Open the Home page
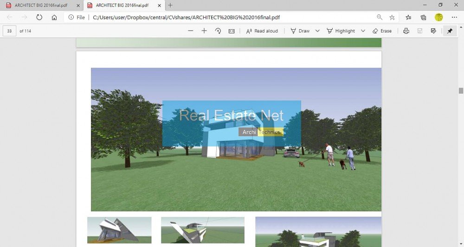The width and height of the screenshot is (464, 247). point(54,18)
